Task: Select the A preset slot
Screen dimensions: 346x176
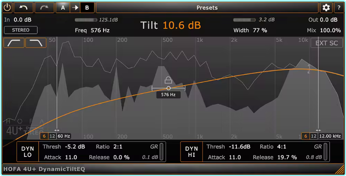Action: [63, 8]
